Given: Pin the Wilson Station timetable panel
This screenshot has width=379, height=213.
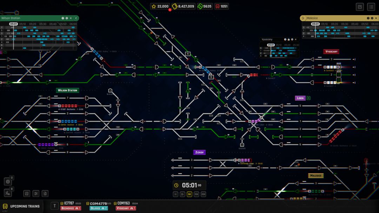Looking at the screenshot, I should click(67, 18).
